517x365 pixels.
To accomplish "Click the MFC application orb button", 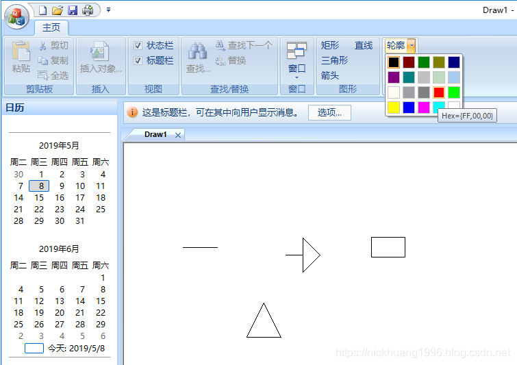I will point(17,17).
